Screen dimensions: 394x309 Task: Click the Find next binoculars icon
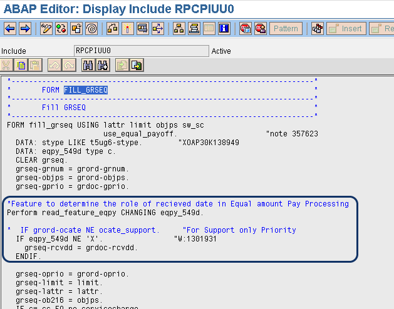pyautogui.click(x=102, y=65)
